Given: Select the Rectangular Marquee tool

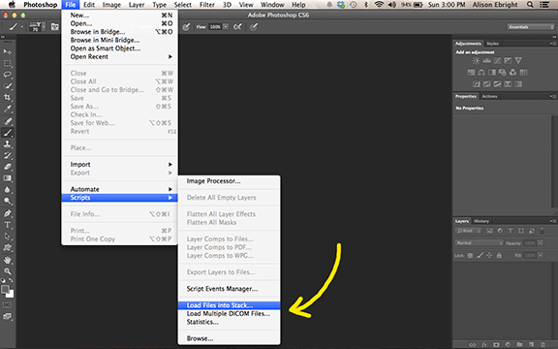Looking at the screenshot, I should pyautogui.click(x=7, y=63).
